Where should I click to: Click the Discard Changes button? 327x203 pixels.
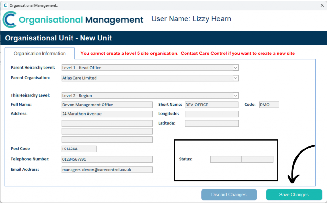click(x=229, y=195)
